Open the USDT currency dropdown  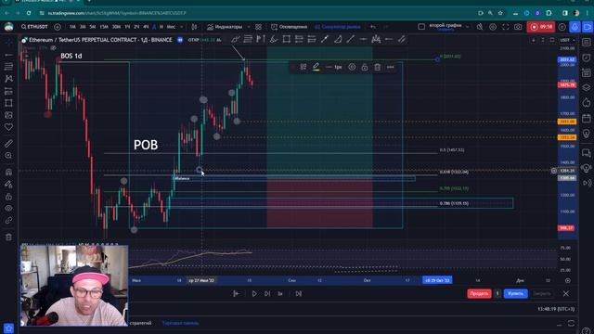coord(567,40)
